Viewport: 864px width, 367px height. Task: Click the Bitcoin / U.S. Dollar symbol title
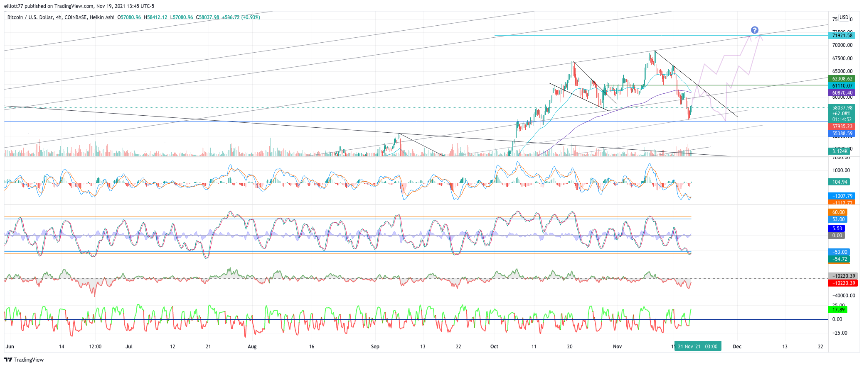(30, 17)
